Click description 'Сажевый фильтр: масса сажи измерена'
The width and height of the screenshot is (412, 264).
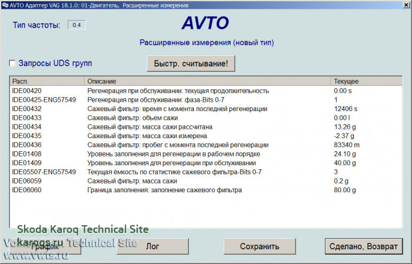click(x=147, y=136)
